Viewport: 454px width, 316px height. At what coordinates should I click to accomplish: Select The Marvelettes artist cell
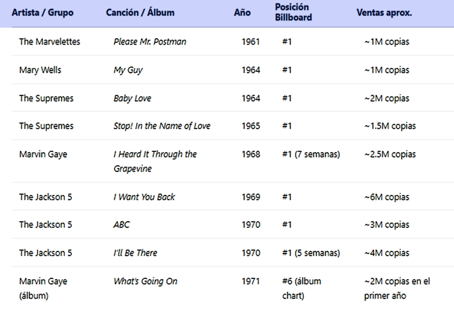(50, 42)
